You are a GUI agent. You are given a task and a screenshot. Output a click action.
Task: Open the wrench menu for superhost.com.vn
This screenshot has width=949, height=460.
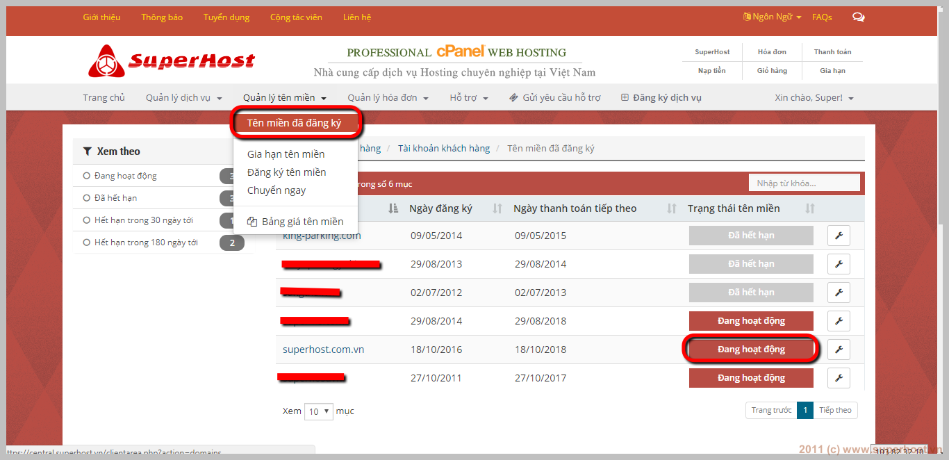coord(839,350)
